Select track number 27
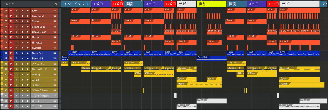328x110 pixels. [x=6, y=59]
